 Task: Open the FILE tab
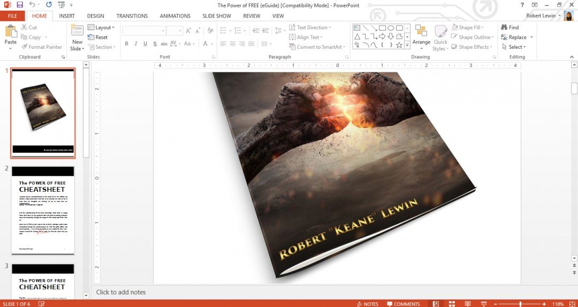tap(12, 16)
